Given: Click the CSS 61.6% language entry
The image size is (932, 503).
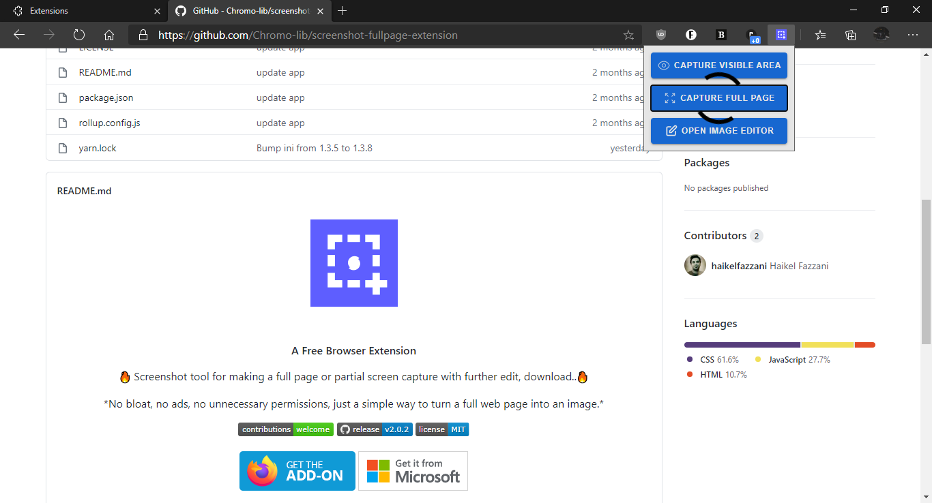Looking at the screenshot, I should (713, 359).
